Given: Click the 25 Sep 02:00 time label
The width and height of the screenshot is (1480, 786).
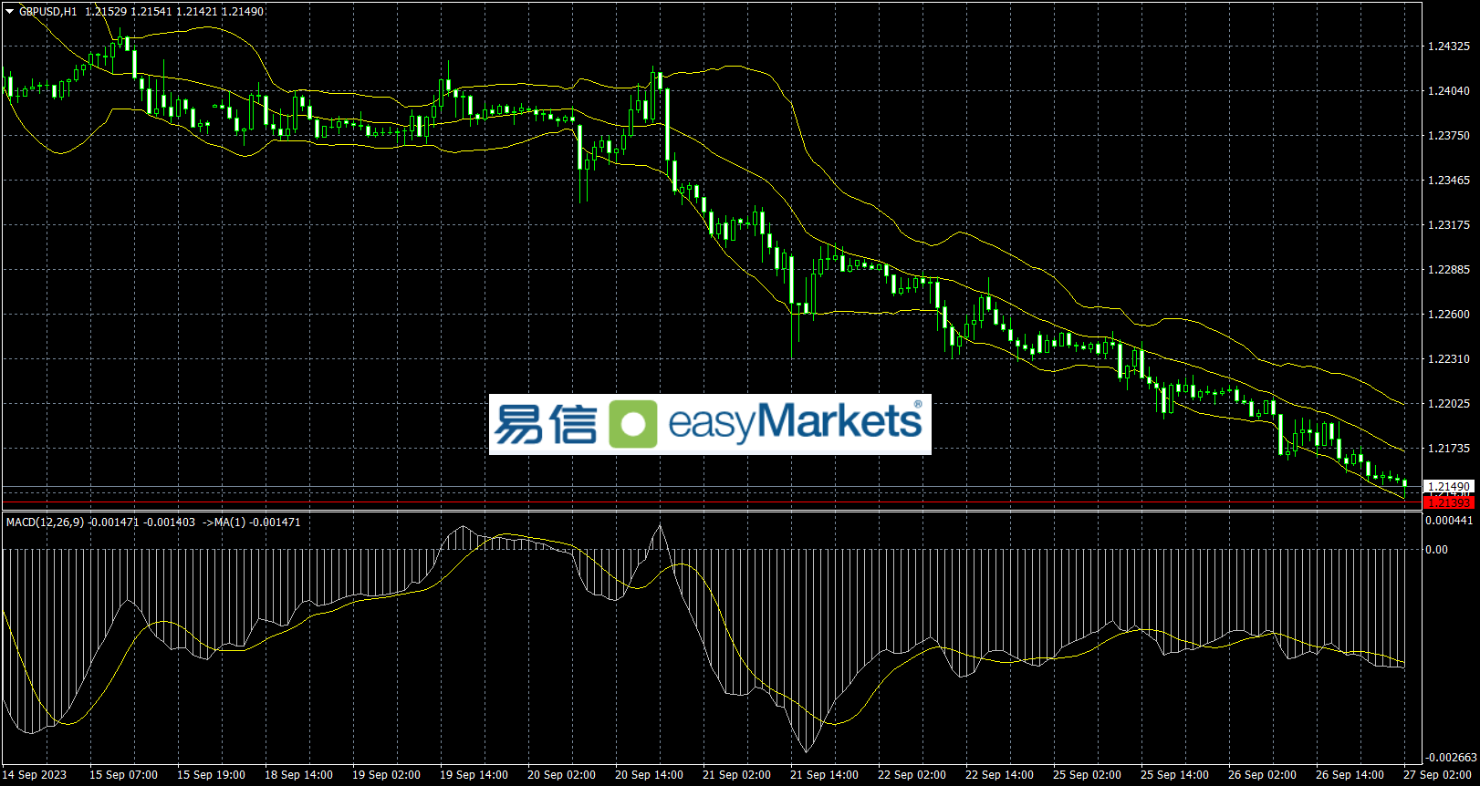Looking at the screenshot, I should pos(1087,775).
